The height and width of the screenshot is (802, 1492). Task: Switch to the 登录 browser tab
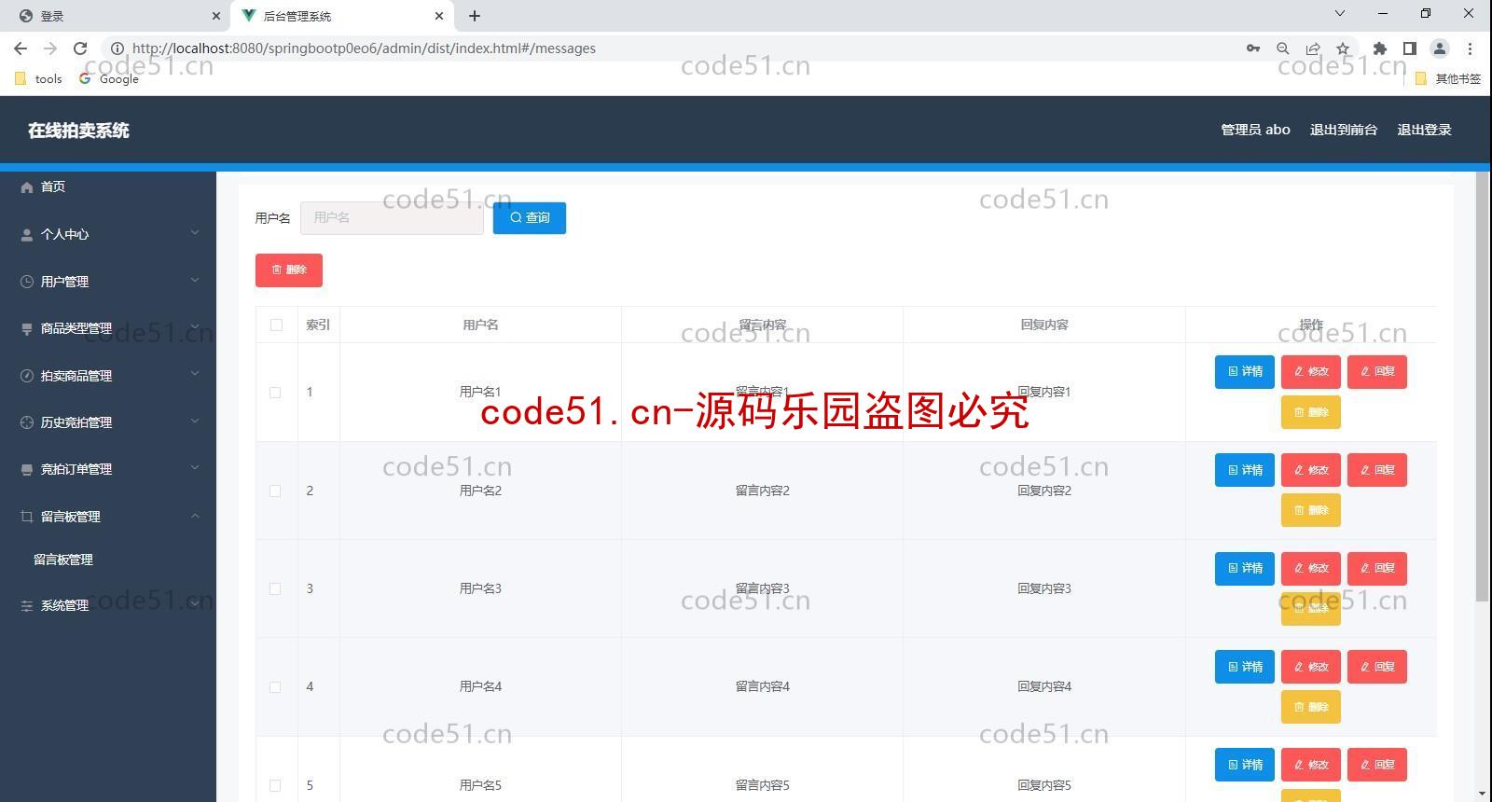(115, 16)
